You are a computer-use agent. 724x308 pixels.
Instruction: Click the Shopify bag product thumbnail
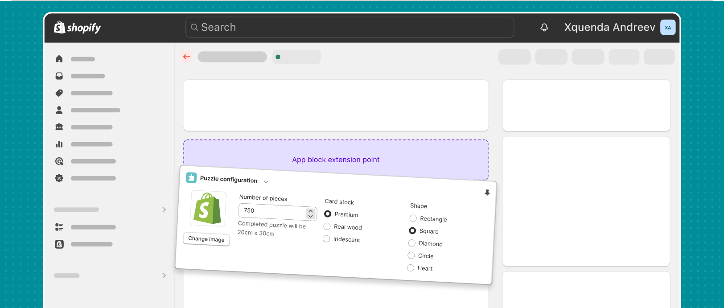coord(208,208)
